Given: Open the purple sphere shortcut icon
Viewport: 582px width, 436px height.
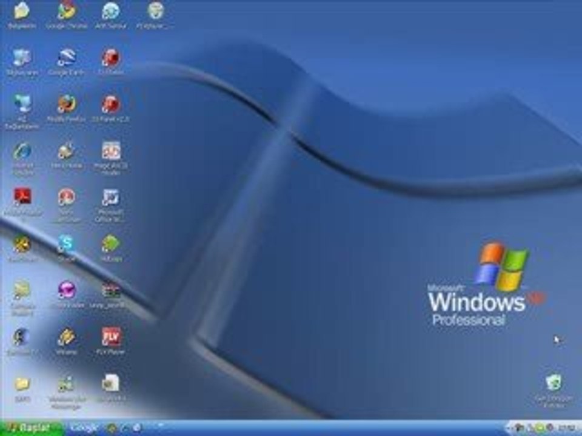Looking at the screenshot, I should tap(67, 289).
